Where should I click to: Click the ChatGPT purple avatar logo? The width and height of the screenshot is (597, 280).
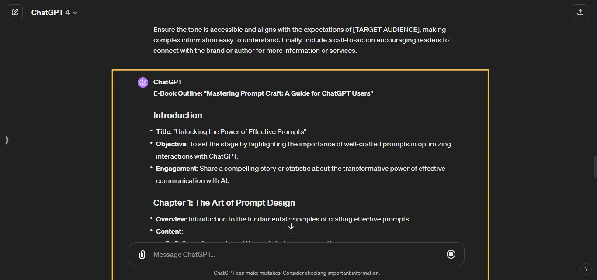[x=143, y=83]
